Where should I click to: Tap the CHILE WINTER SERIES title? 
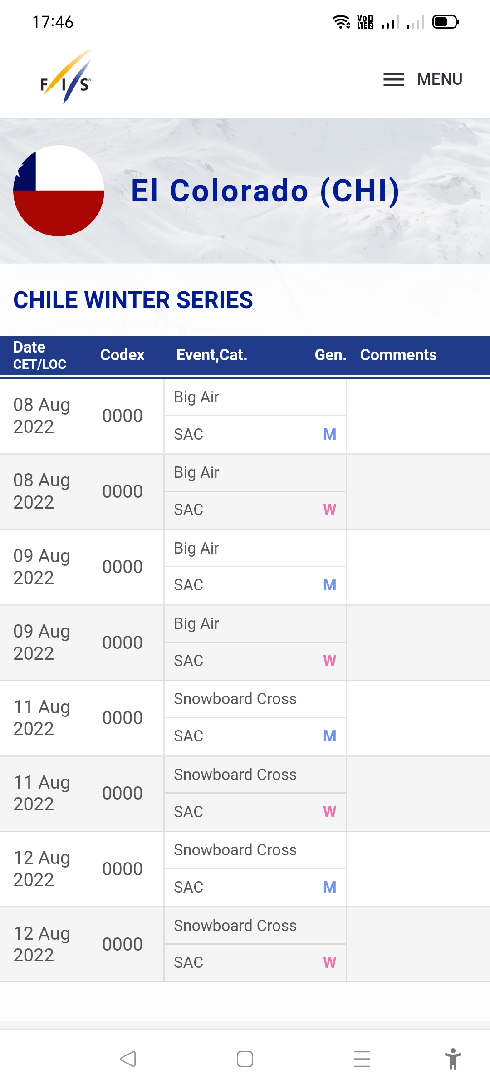point(133,300)
